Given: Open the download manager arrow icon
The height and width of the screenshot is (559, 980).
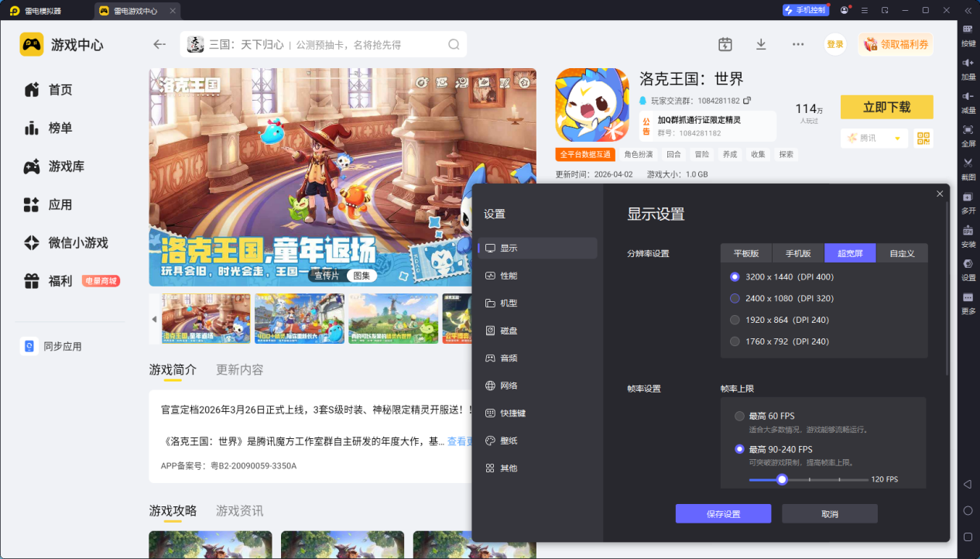Looking at the screenshot, I should pos(761,44).
